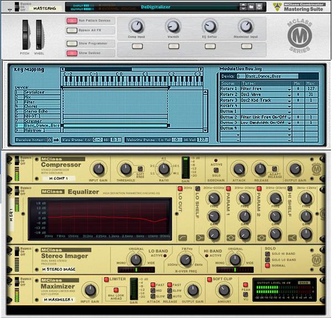This screenshot has width=332, height=318.
Task: Fold the Combinator with the top-left triangle
Action: [x=10, y=10]
